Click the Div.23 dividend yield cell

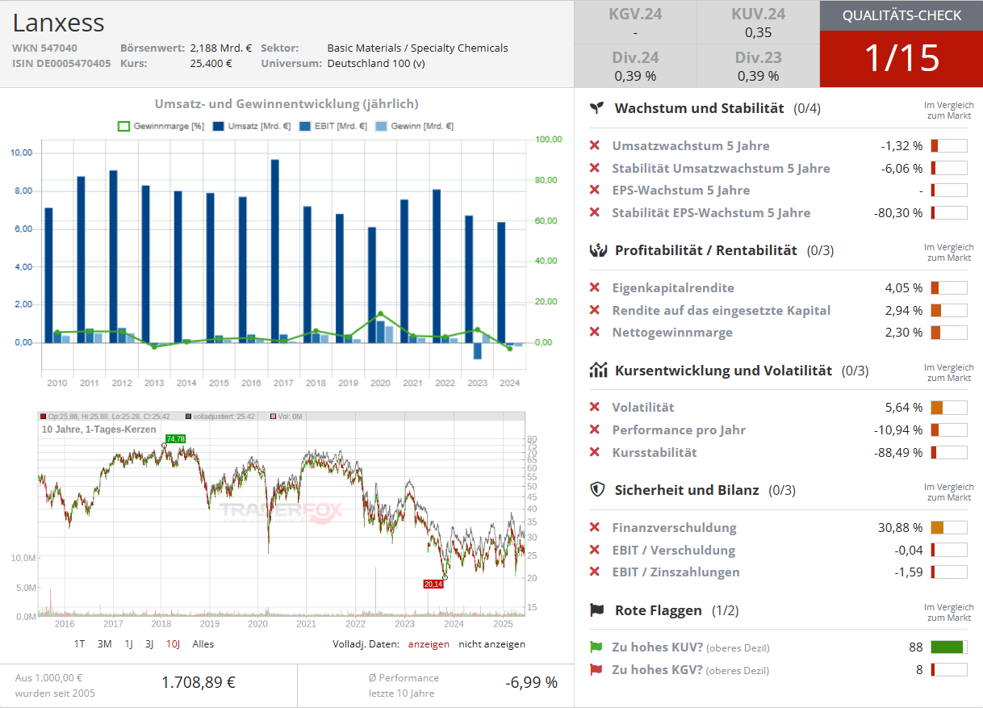(x=759, y=66)
